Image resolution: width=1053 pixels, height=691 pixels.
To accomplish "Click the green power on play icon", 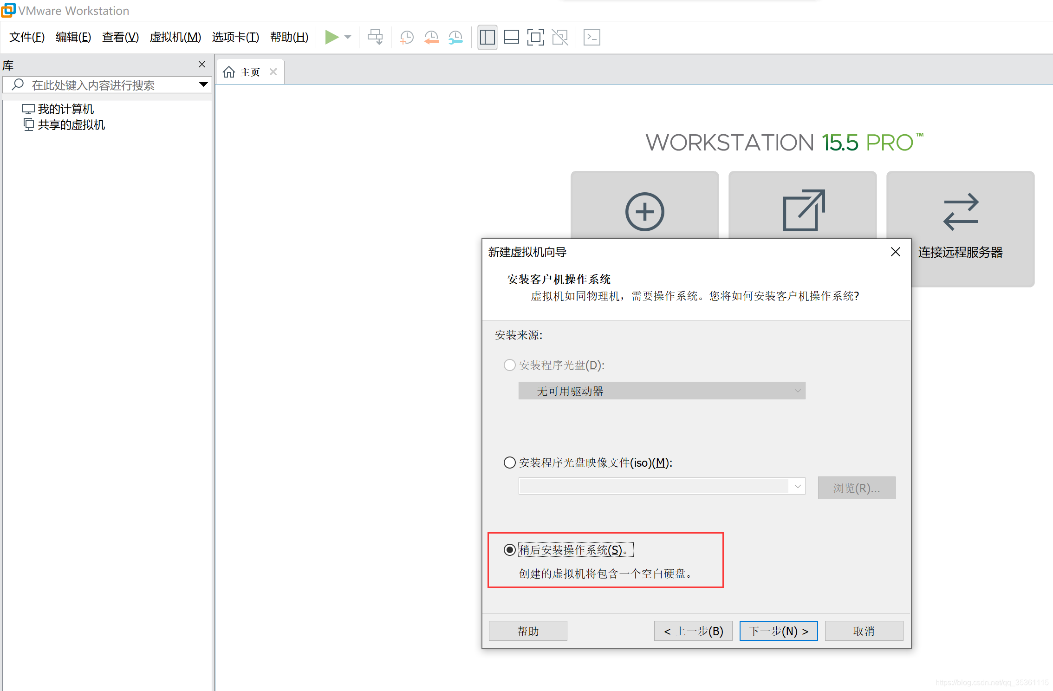I will [x=331, y=37].
